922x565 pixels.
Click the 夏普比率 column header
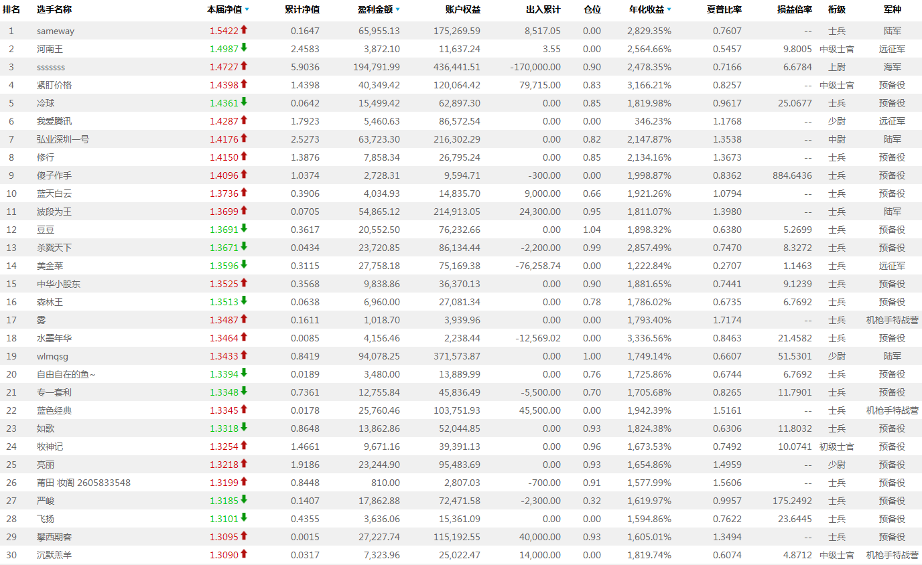(724, 10)
